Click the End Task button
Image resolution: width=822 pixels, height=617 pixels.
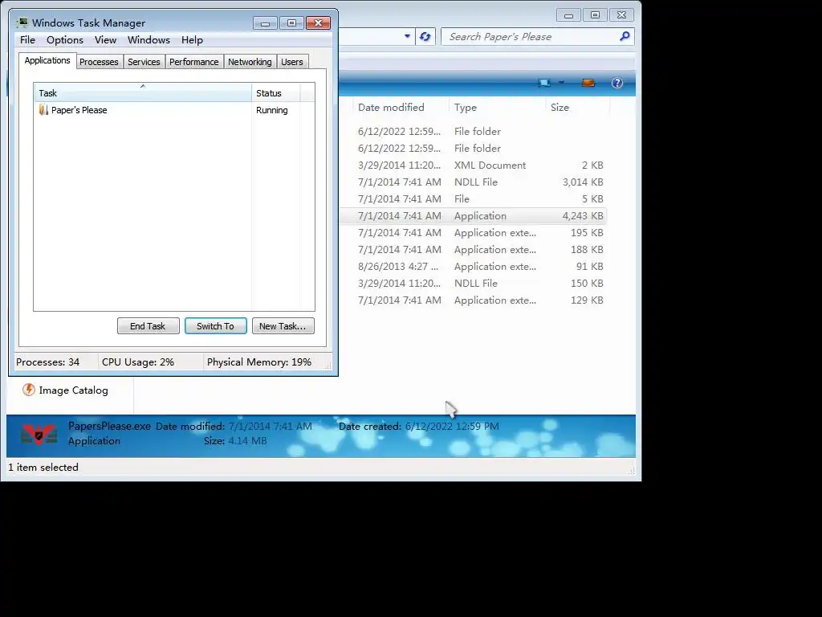tap(148, 326)
